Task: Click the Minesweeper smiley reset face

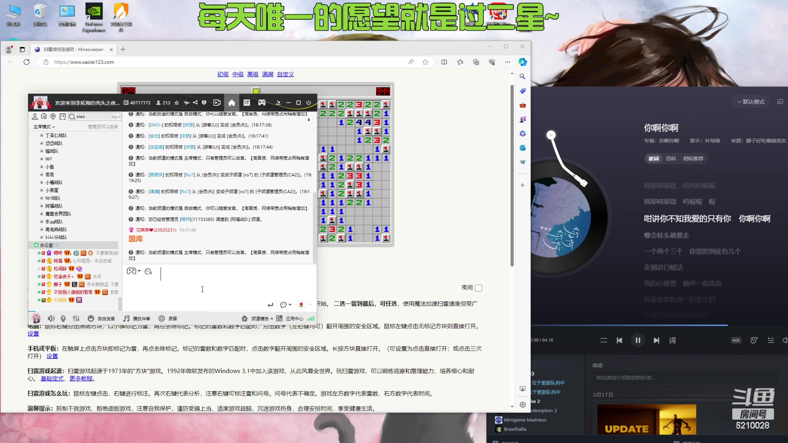Action: (256, 91)
